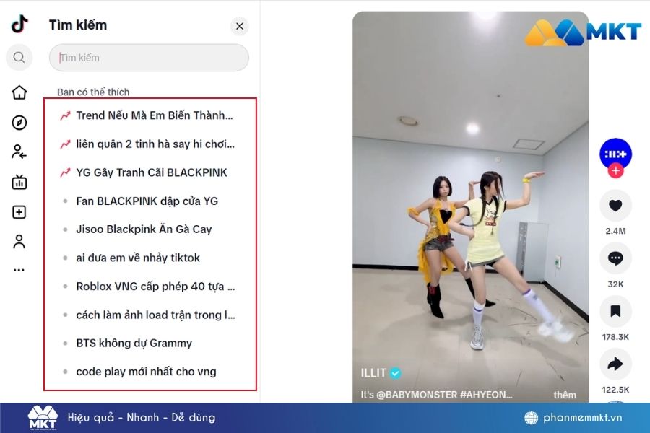Select suggestion cách làm ảnh load trận trong

tap(150, 315)
